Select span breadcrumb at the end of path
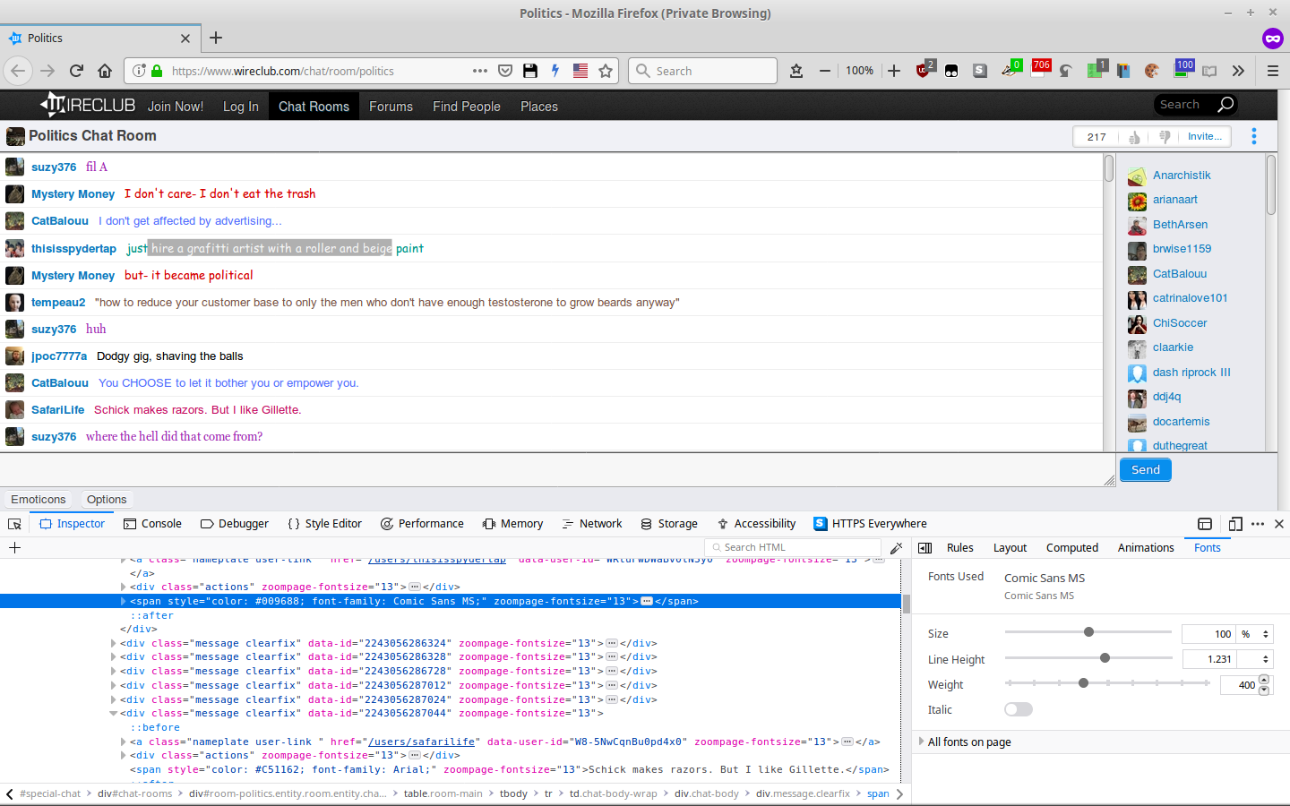Image resolution: width=1290 pixels, height=806 pixels. (878, 793)
